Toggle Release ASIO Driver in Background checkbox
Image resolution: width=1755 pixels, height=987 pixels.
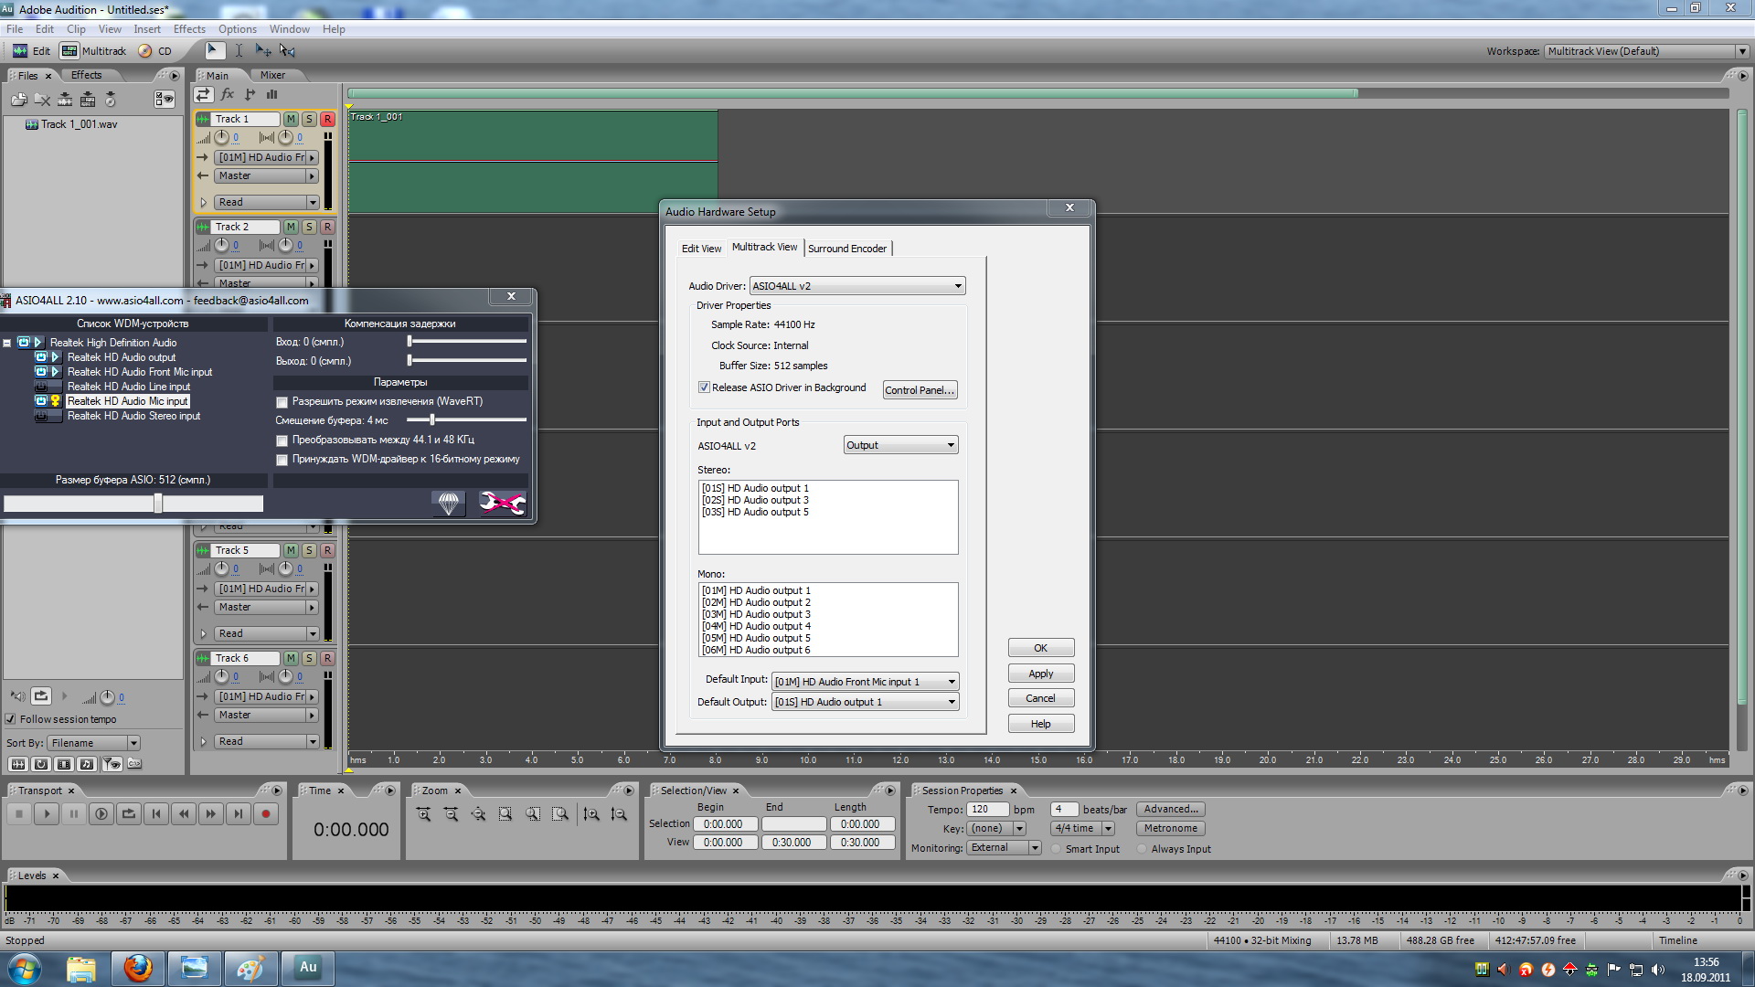(704, 387)
